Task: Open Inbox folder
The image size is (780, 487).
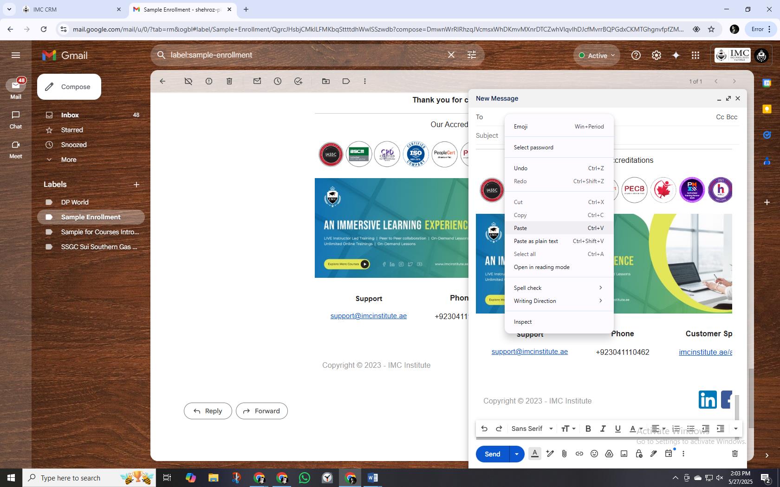Action: click(91, 115)
